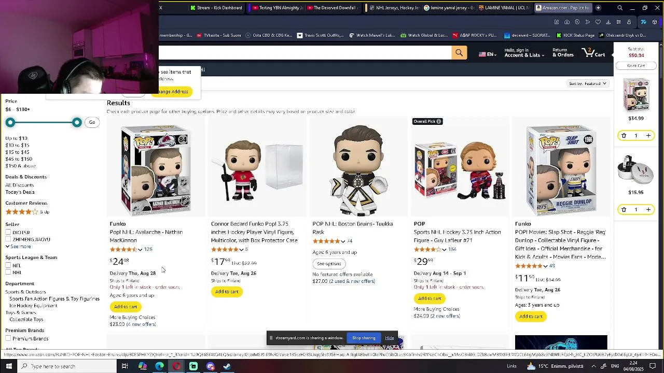Expand rating breakdown for Nathan MacKinnon Pop
664x373 pixels.
tap(140, 250)
